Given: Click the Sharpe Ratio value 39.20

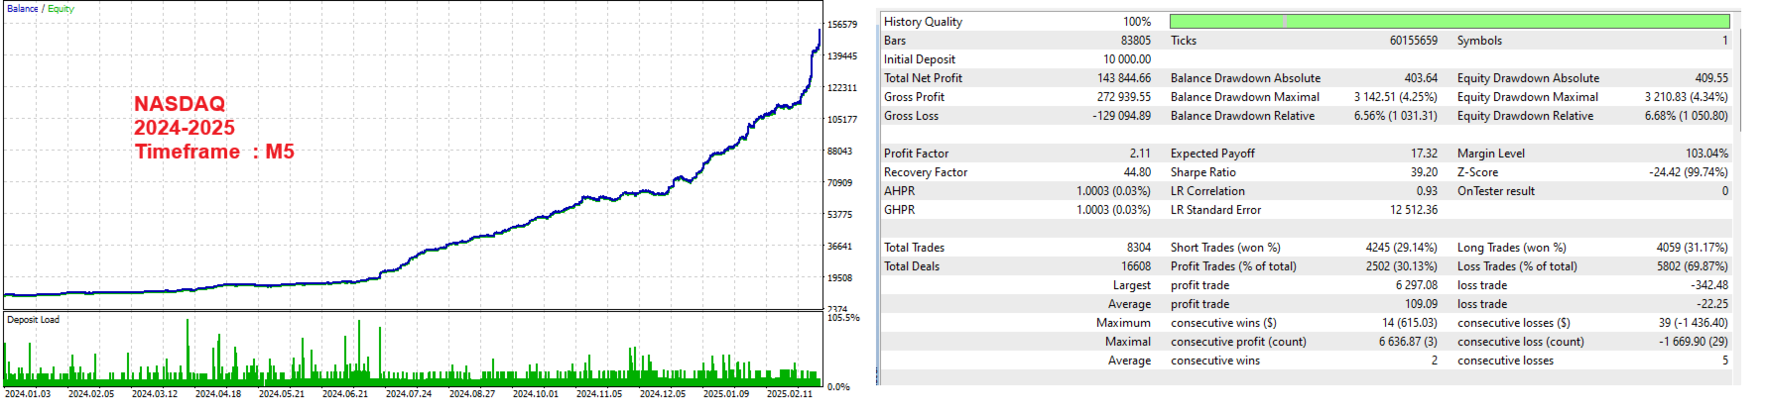Looking at the screenshot, I should 1424,172.
